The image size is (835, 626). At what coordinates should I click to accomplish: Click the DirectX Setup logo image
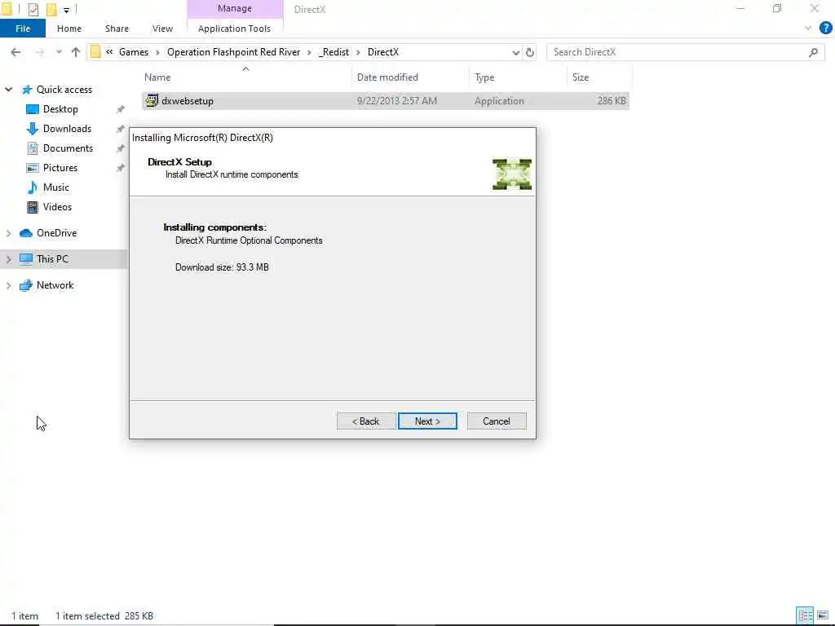tap(512, 174)
